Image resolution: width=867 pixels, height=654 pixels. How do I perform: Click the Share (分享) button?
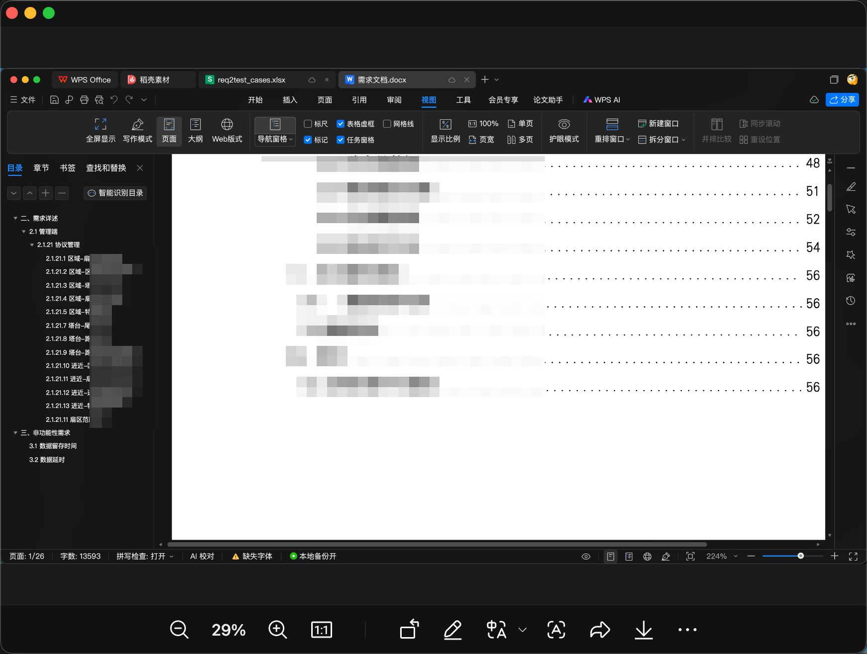point(842,100)
